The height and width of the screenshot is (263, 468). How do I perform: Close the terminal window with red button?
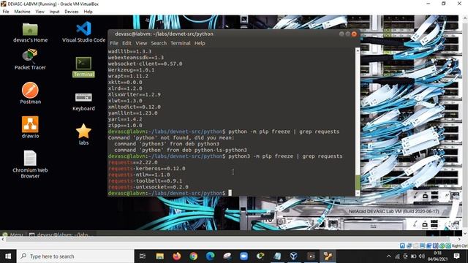(x=354, y=34)
